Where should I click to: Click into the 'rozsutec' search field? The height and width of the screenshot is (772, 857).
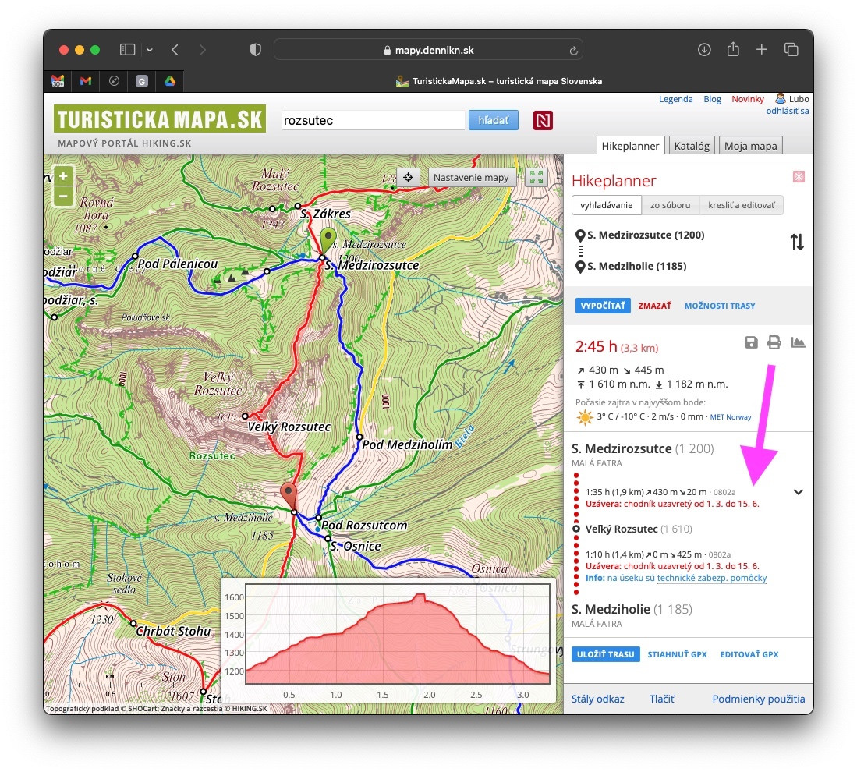click(x=372, y=120)
